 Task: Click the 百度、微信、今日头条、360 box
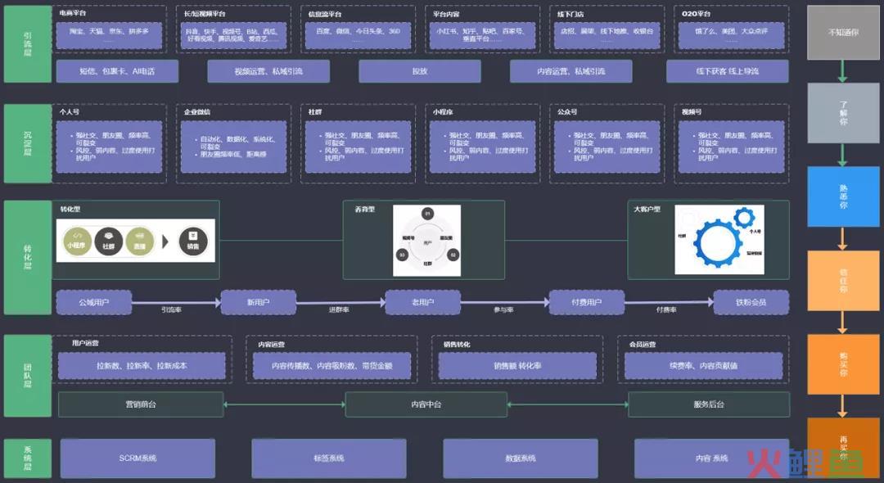coord(358,35)
